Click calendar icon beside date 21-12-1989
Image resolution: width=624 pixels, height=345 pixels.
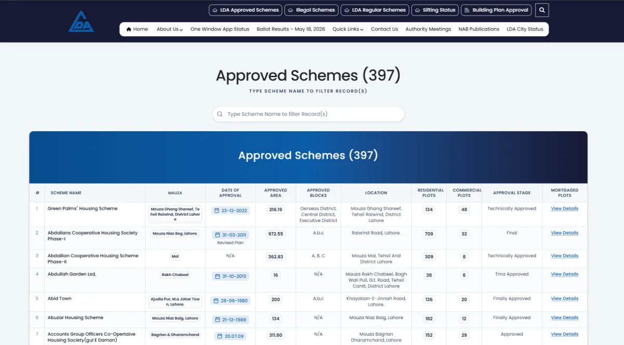click(x=217, y=320)
